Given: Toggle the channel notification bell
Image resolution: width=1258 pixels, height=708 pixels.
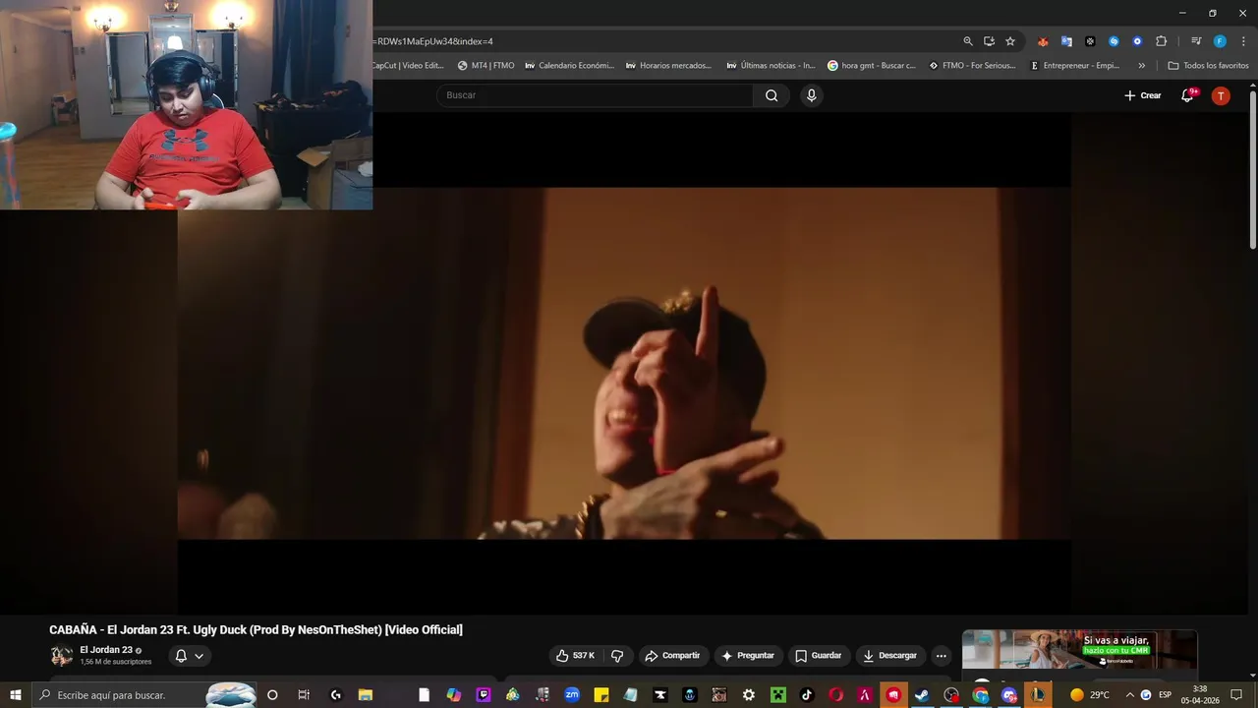Looking at the screenshot, I should click(181, 656).
